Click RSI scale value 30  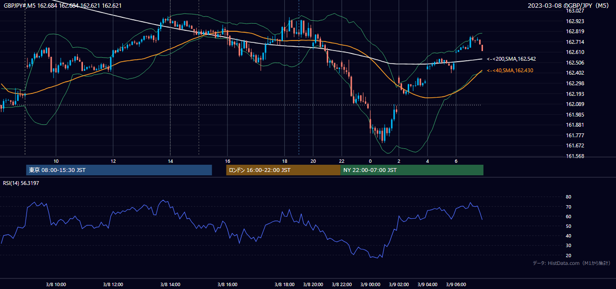pos(569,245)
